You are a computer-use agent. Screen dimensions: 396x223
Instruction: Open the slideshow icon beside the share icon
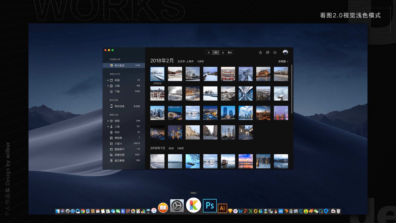pyautogui.click(x=268, y=53)
